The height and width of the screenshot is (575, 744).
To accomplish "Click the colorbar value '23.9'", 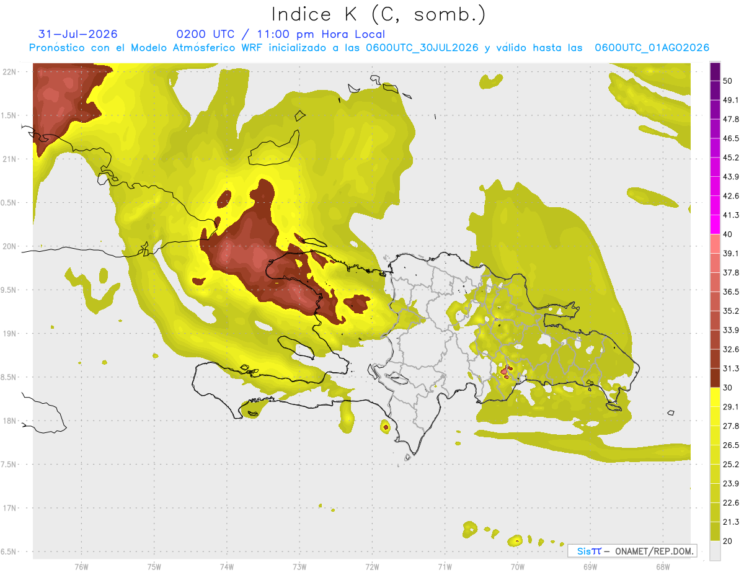I will (731, 484).
